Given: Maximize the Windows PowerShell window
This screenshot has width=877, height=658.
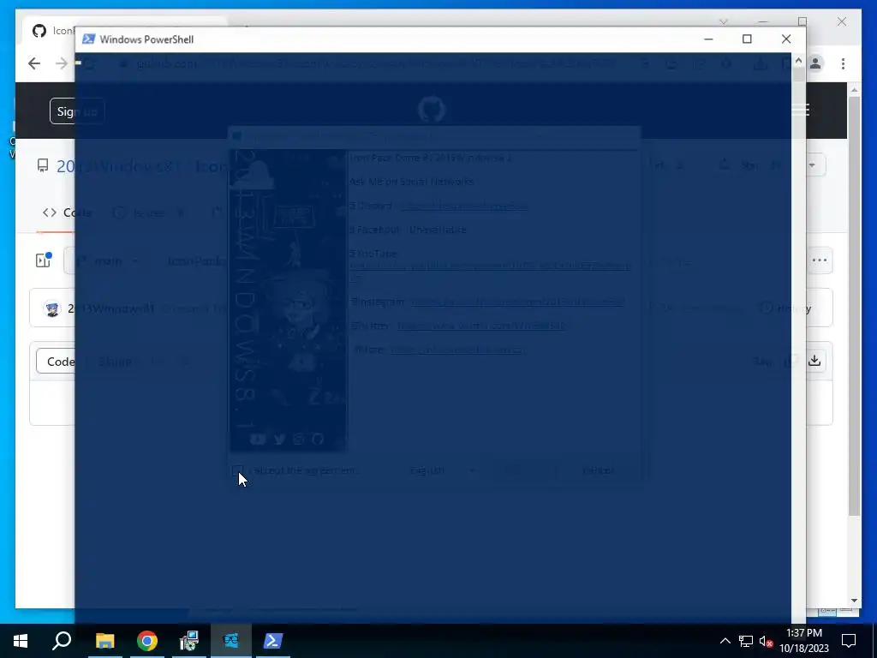Looking at the screenshot, I should pyautogui.click(x=747, y=39).
